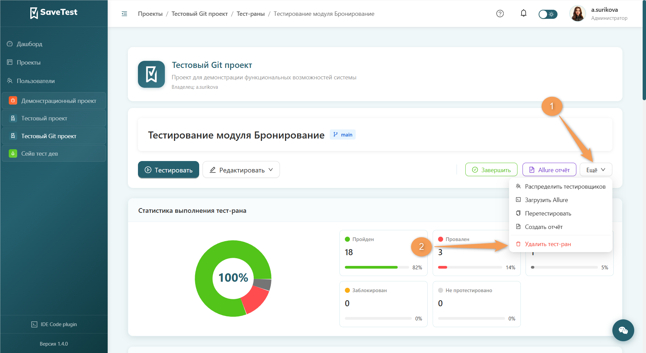The width and height of the screenshot is (646, 353).
Task: Click the Не протестировано progress bar
Action: click(471, 318)
